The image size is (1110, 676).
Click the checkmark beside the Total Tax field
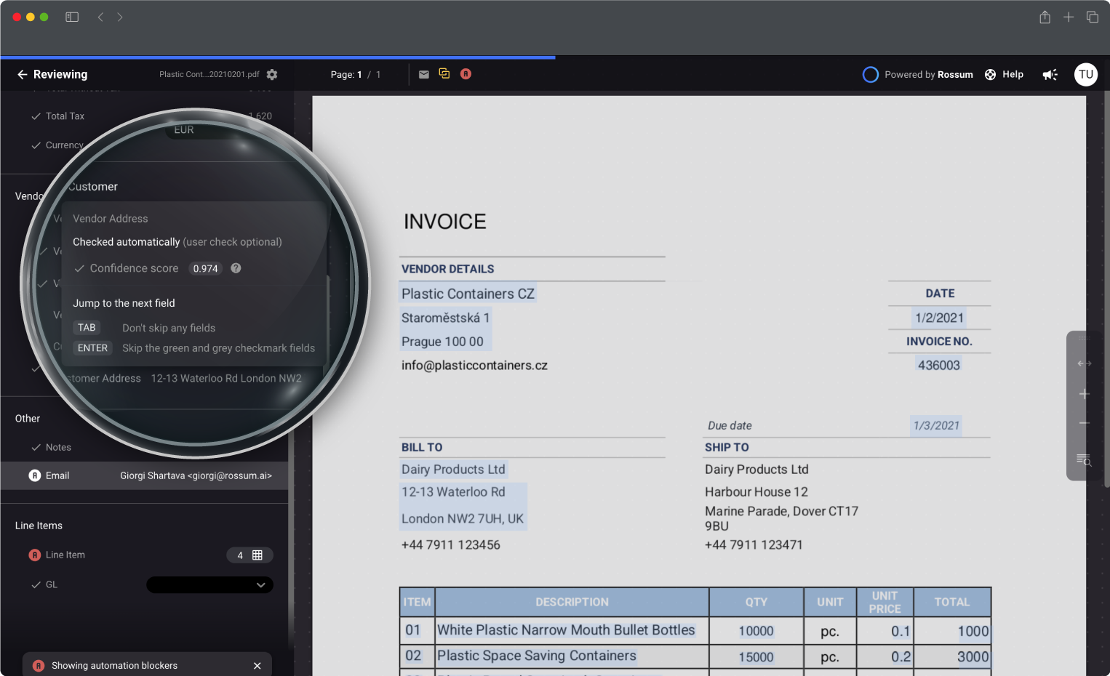click(x=36, y=116)
